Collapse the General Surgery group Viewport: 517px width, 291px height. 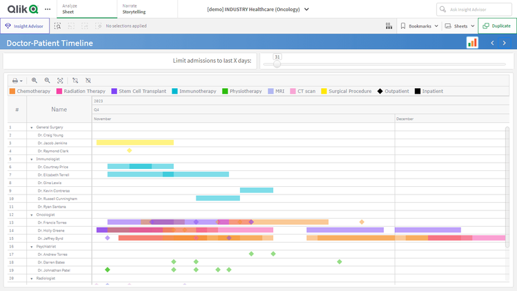click(x=31, y=128)
